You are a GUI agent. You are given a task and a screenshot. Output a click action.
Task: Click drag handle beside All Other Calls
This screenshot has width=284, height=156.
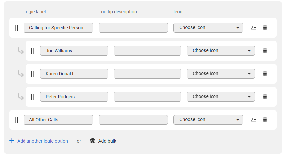(x=16, y=120)
